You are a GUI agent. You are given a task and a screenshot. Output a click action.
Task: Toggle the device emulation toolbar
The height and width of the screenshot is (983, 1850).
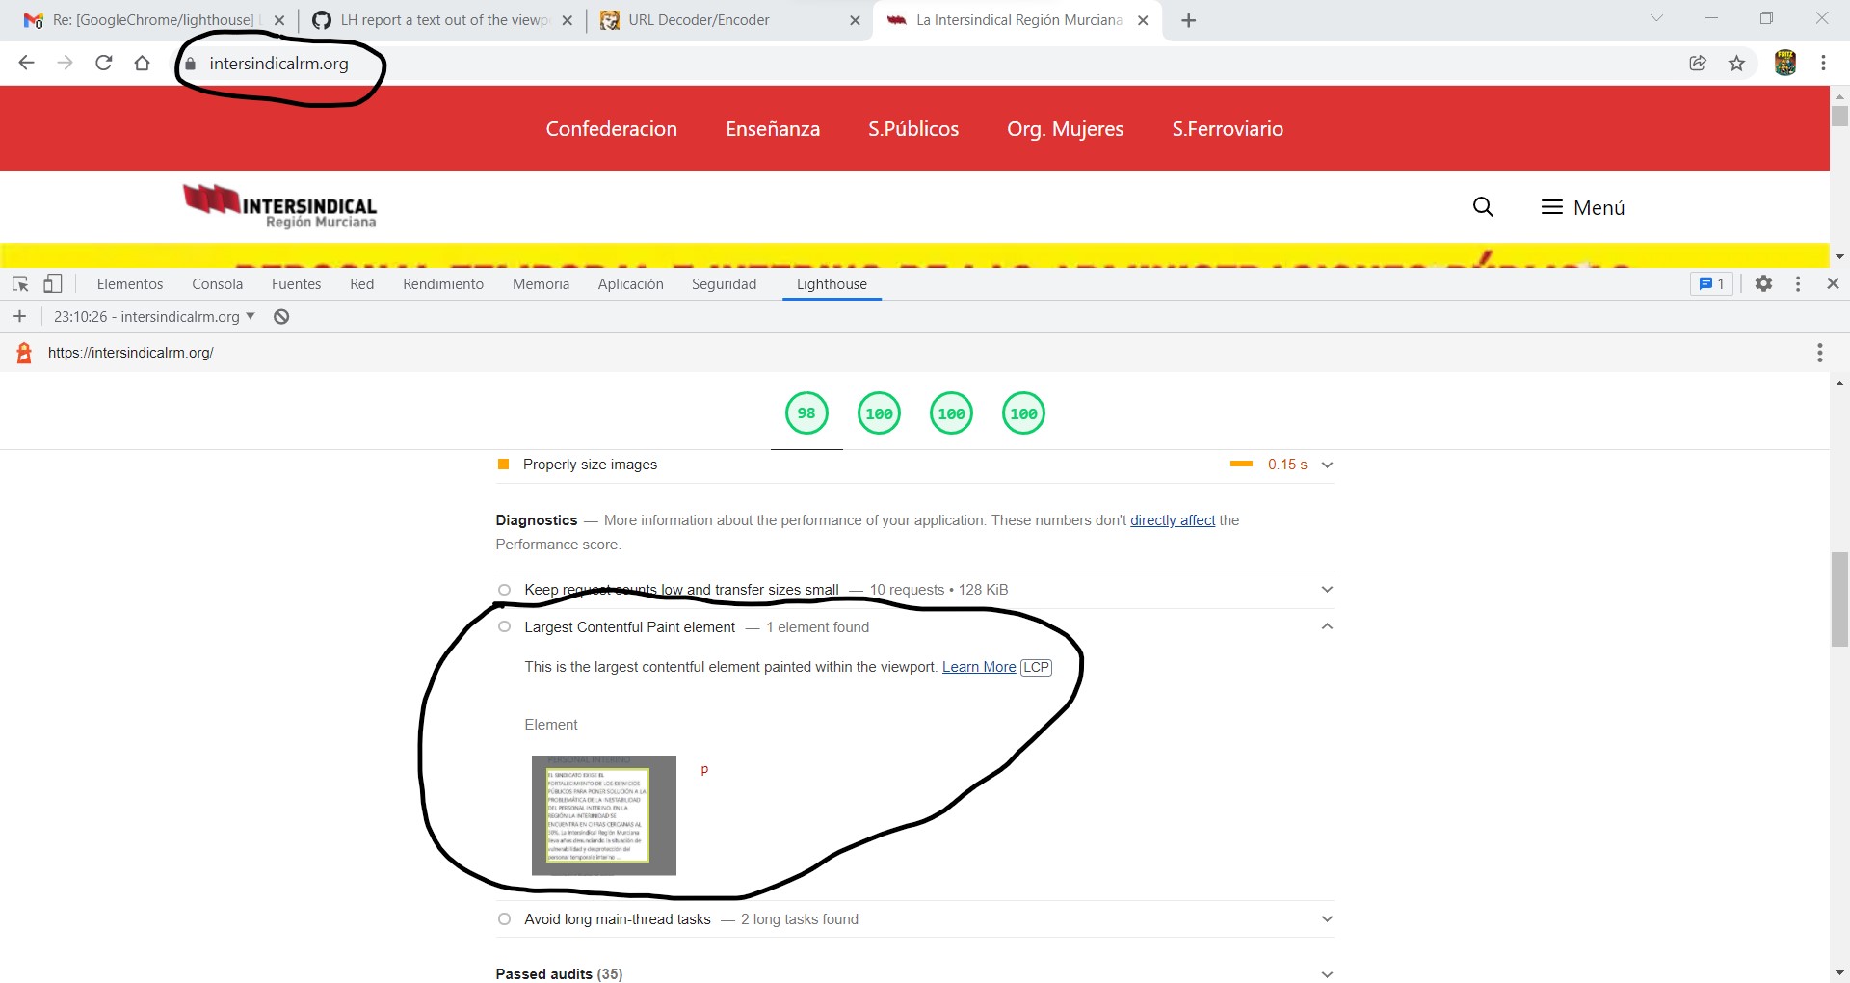point(53,283)
